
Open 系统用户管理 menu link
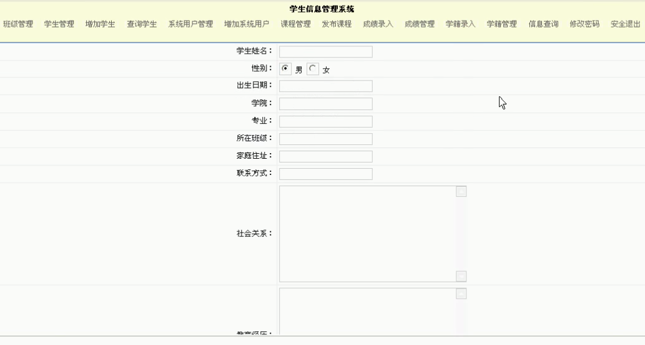point(190,24)
